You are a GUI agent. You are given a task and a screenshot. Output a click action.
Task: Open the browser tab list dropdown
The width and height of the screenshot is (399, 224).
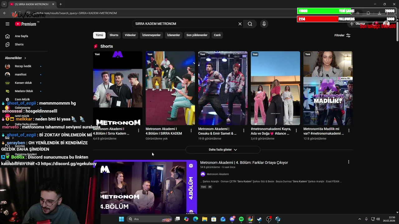click(4, 4)
